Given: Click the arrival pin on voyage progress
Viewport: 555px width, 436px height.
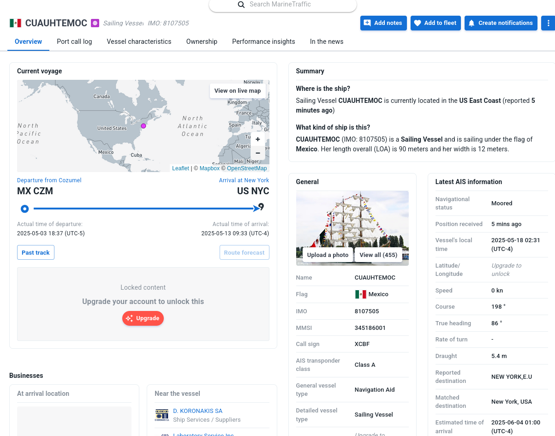Looking at the screenshot, I should point(262,207).
